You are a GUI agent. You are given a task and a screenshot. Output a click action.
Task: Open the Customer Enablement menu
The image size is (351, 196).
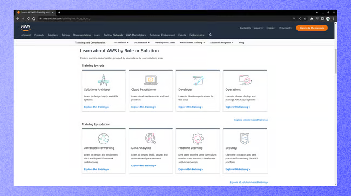162,35
